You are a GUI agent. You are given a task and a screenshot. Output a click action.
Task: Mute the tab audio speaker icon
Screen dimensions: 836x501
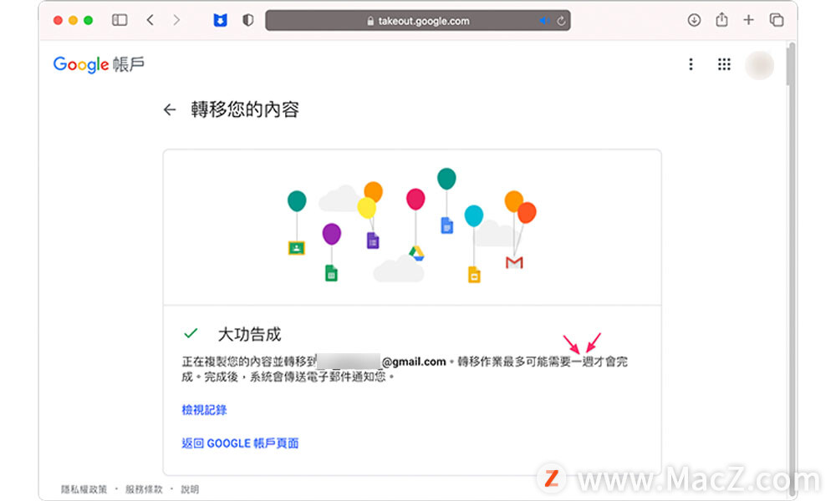pyautogui.click(x=544, y=21)
